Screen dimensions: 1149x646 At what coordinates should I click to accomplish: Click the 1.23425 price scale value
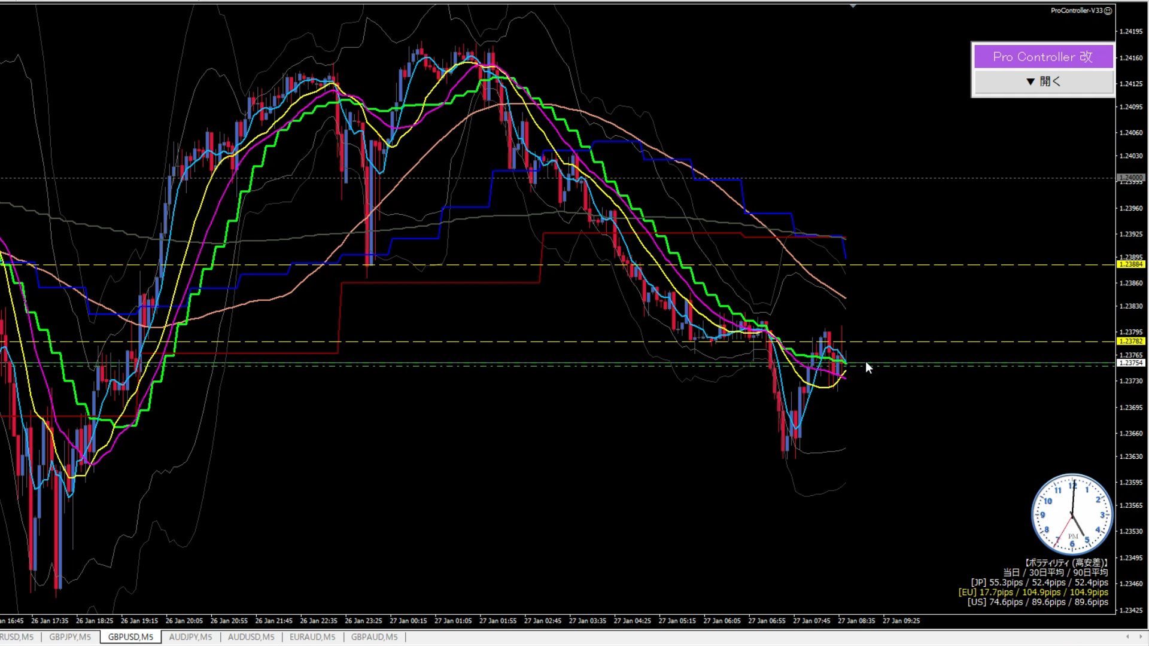(x=1130, y=610)
